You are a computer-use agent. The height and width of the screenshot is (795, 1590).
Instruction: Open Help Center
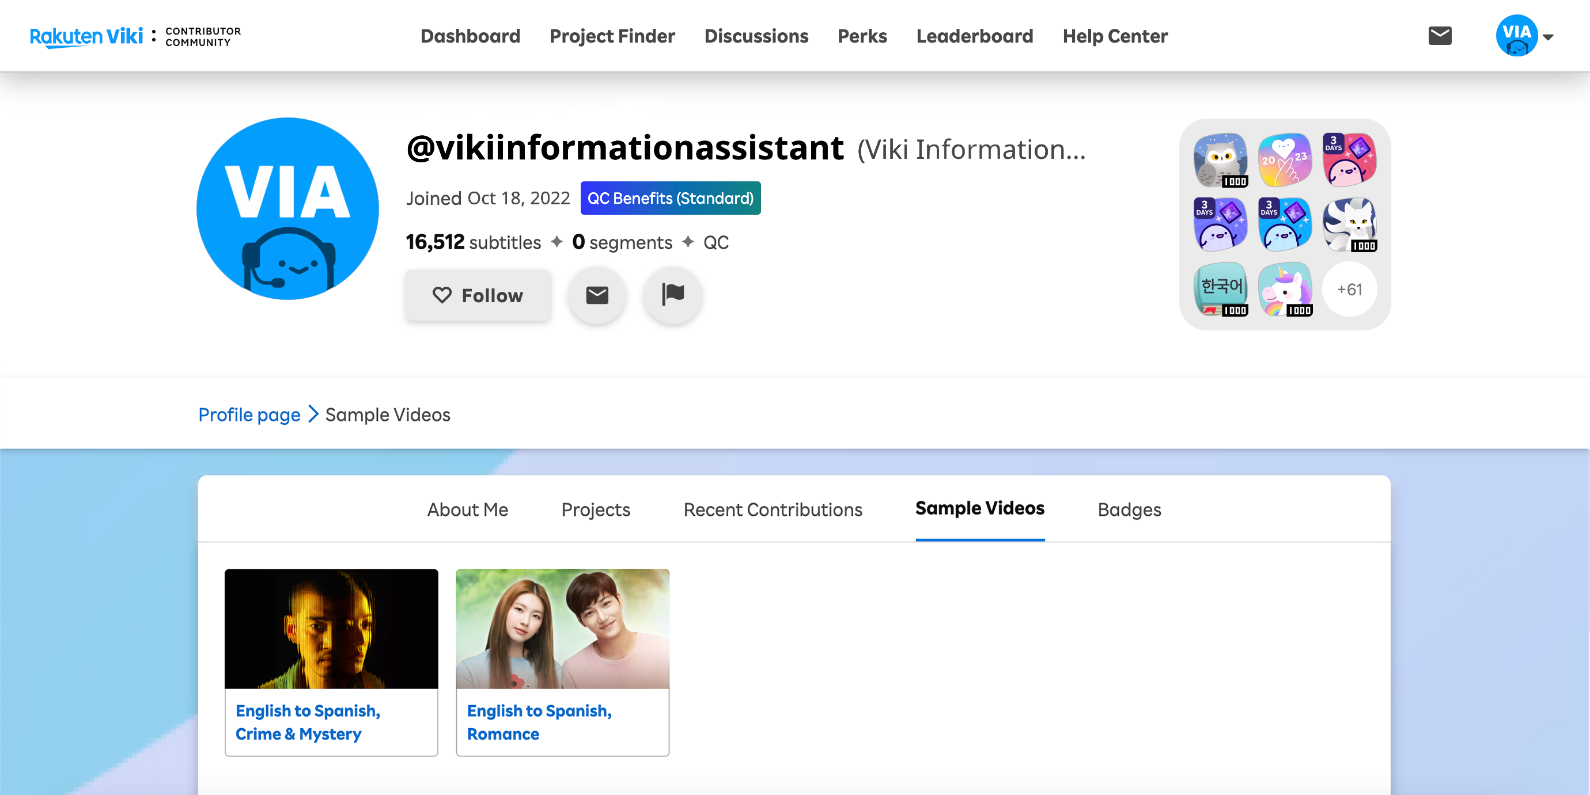click(x=1115, y=36)
